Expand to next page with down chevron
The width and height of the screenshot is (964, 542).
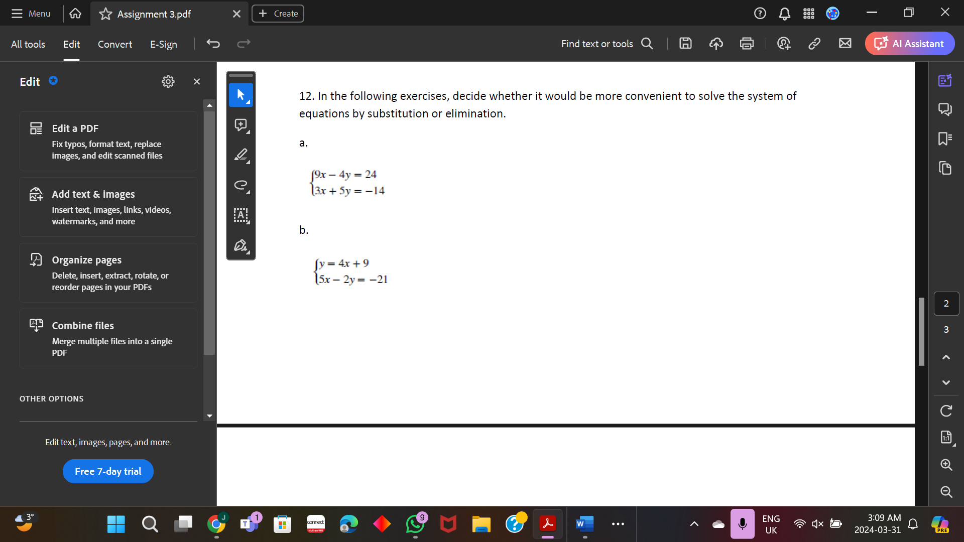[x=946, y=383]
